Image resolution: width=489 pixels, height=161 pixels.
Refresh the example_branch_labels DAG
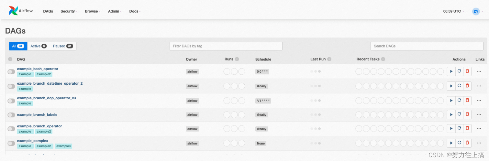point(459,115)
